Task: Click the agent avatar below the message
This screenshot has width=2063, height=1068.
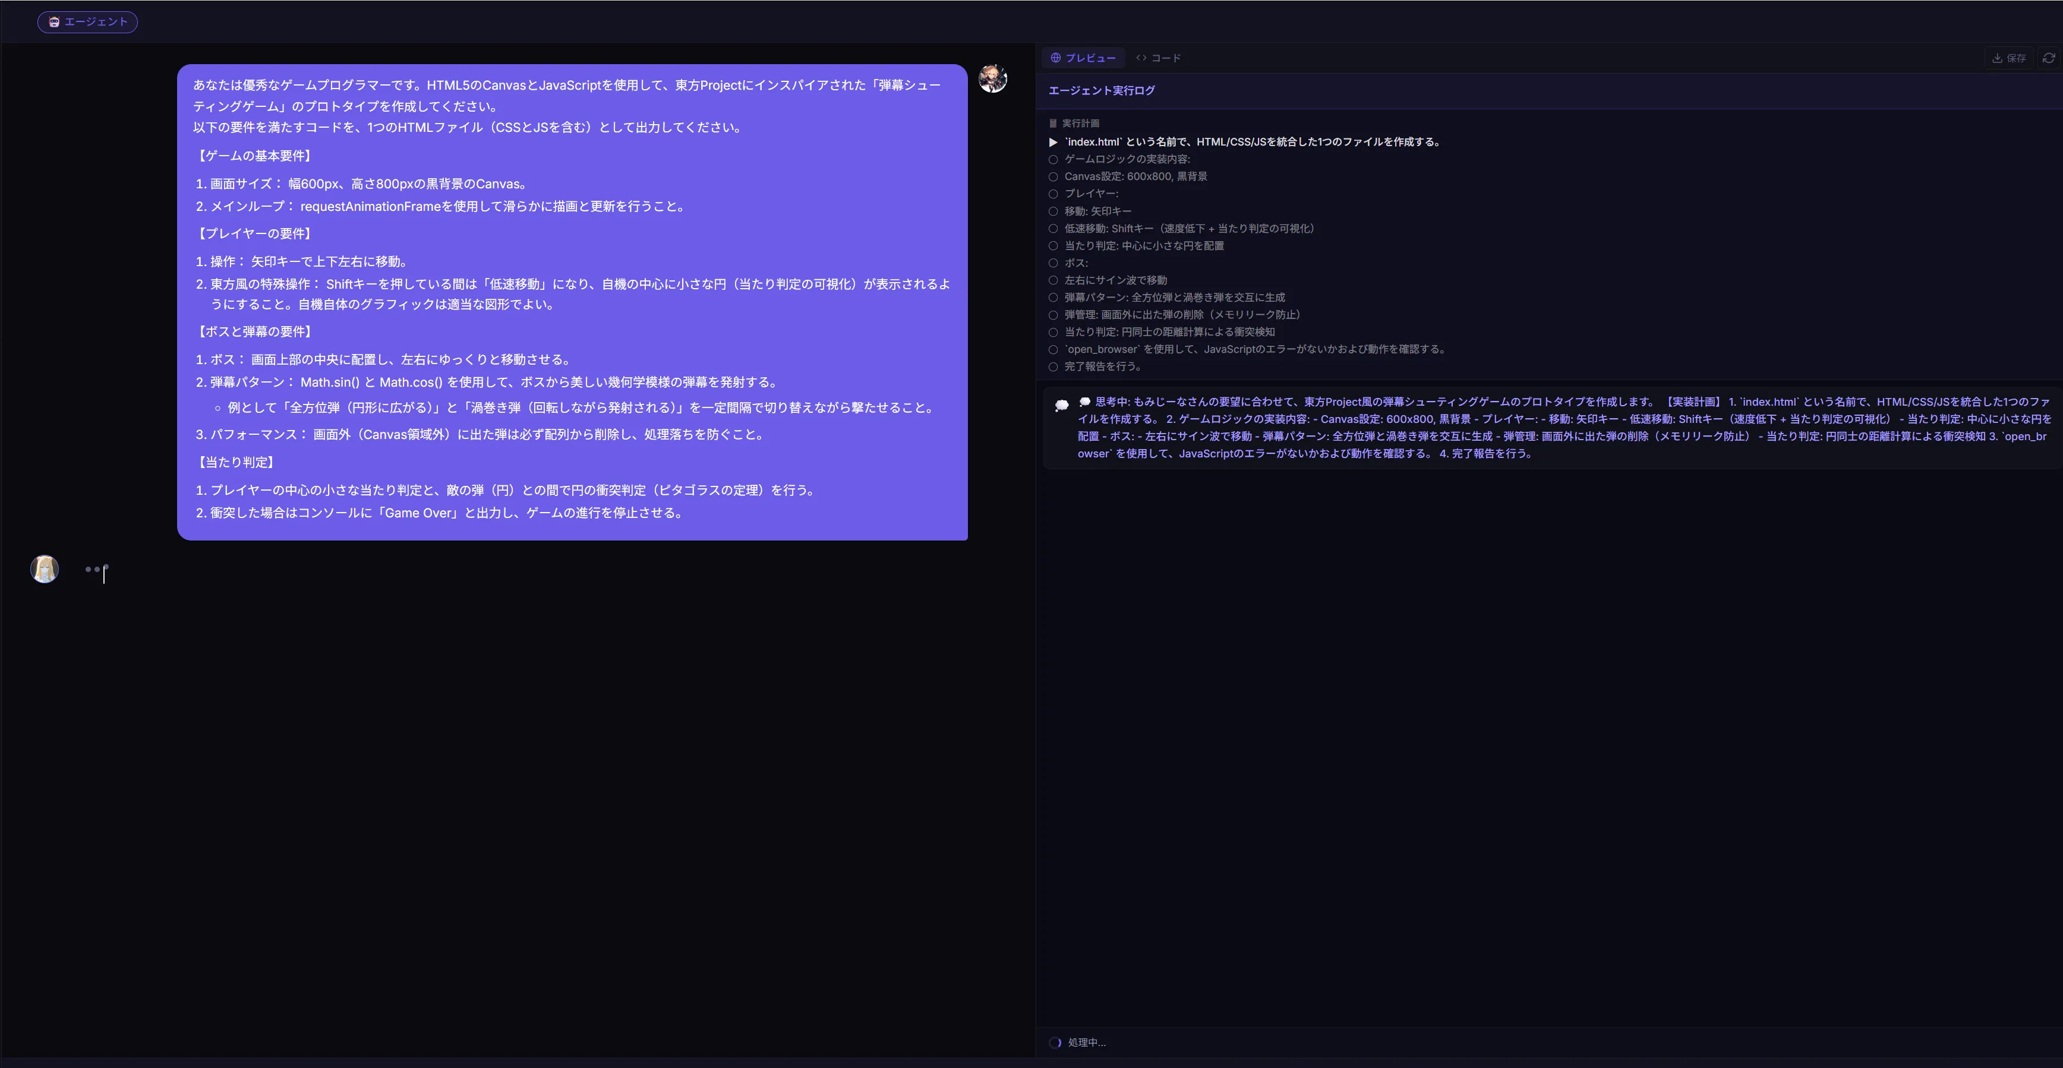Action: click(x=44, y=569)
